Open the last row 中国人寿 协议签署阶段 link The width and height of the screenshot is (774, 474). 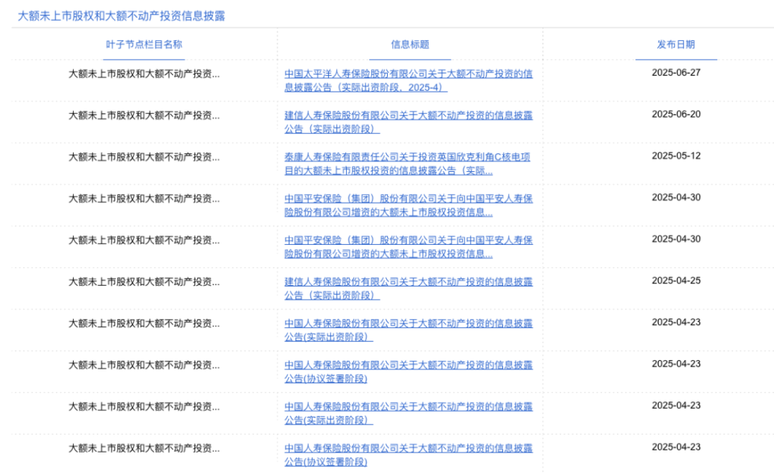[x=408, y=448]
